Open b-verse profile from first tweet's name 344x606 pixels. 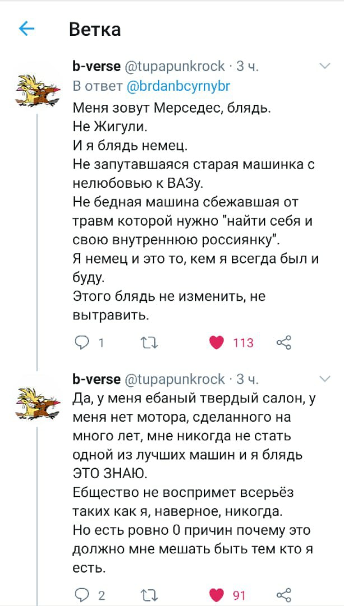[x=96, y=66]
